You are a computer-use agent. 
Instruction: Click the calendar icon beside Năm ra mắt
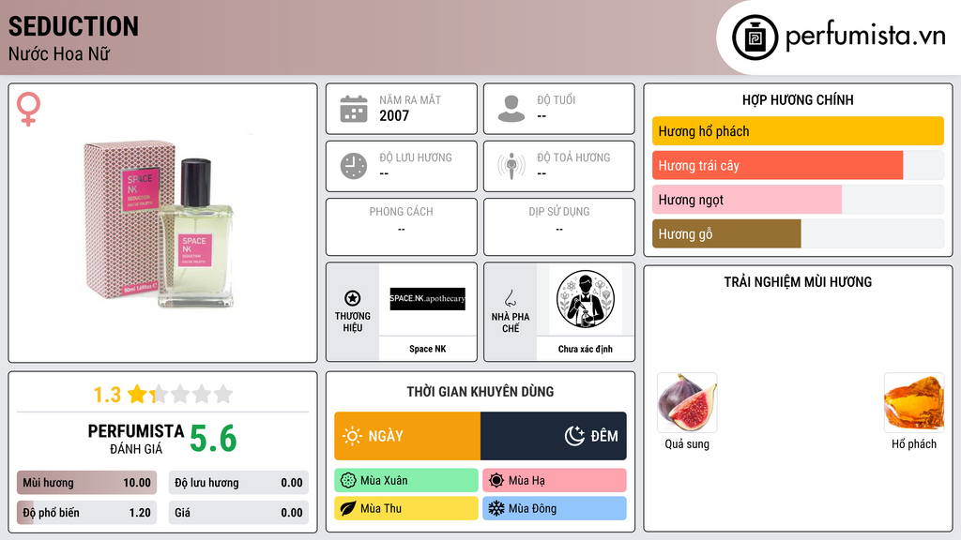pyautogui.click(x=354, y=109)
